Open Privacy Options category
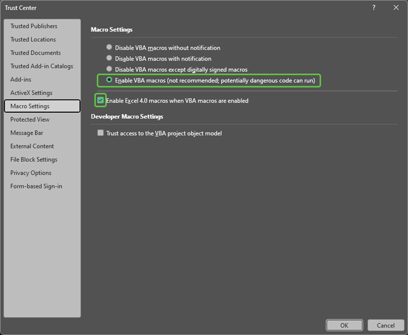Viewport: 408px width, 335px height. click(31, 173)
